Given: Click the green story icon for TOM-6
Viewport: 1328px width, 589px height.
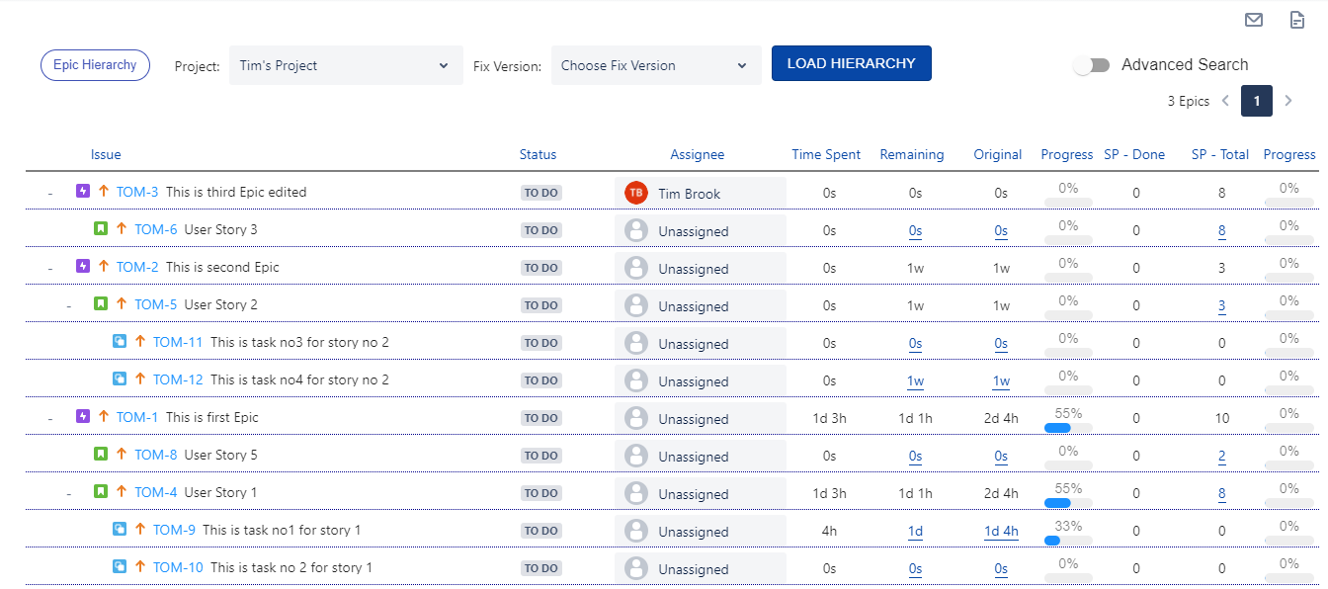Looking at the screenshot, I should click(x=101, y=228).
